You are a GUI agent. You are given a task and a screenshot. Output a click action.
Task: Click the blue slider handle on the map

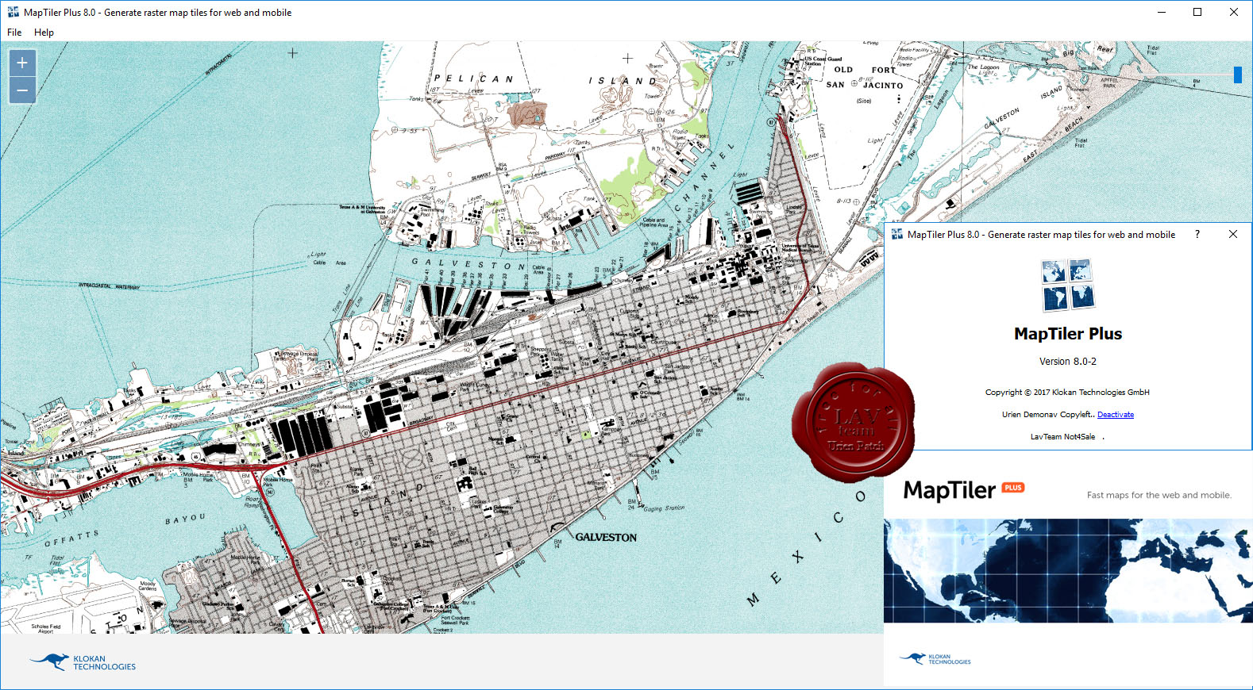tap(1237, 75)
